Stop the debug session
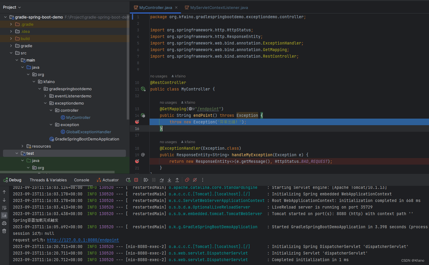This screenshot has height=265, width=429. coord(136,180)
